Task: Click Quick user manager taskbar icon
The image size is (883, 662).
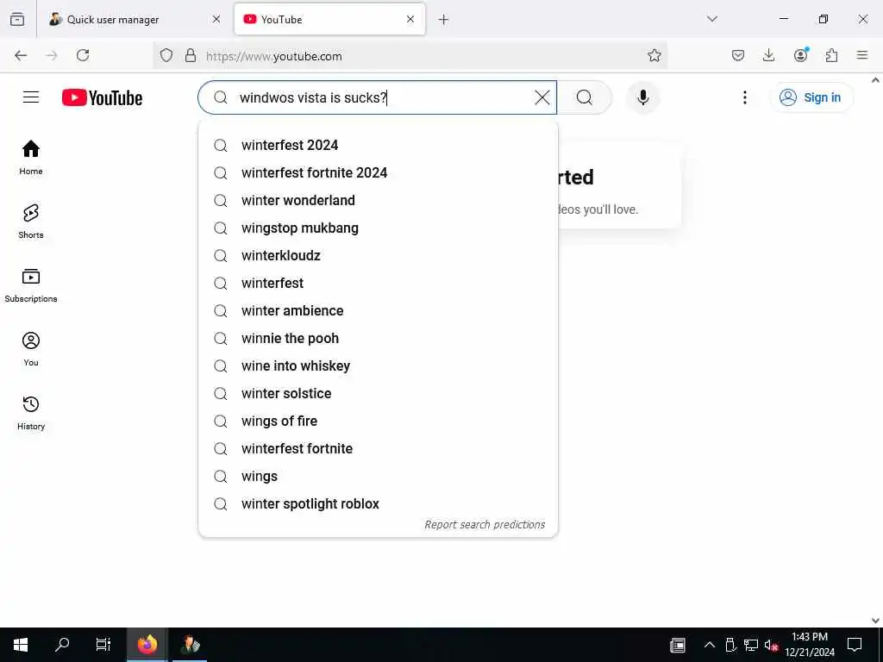Action: (190, 645)
